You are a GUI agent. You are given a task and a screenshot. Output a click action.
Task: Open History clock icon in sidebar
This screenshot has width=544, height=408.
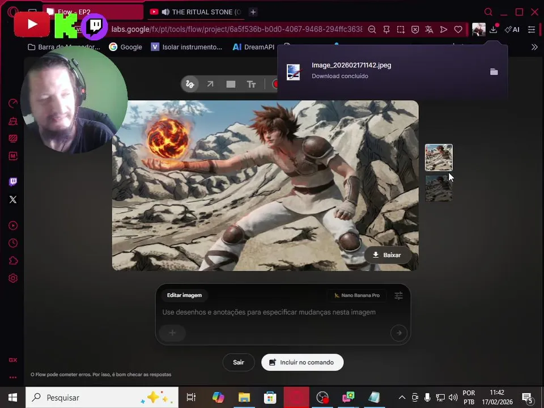pyautogui.click(x=13, y=243)
